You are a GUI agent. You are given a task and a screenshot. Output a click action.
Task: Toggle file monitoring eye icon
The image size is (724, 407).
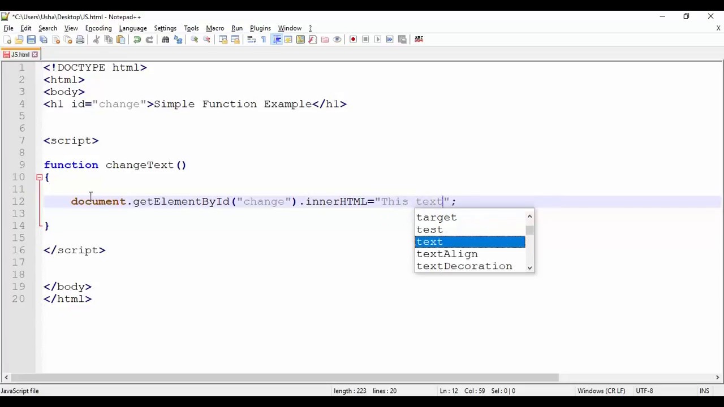337,39
